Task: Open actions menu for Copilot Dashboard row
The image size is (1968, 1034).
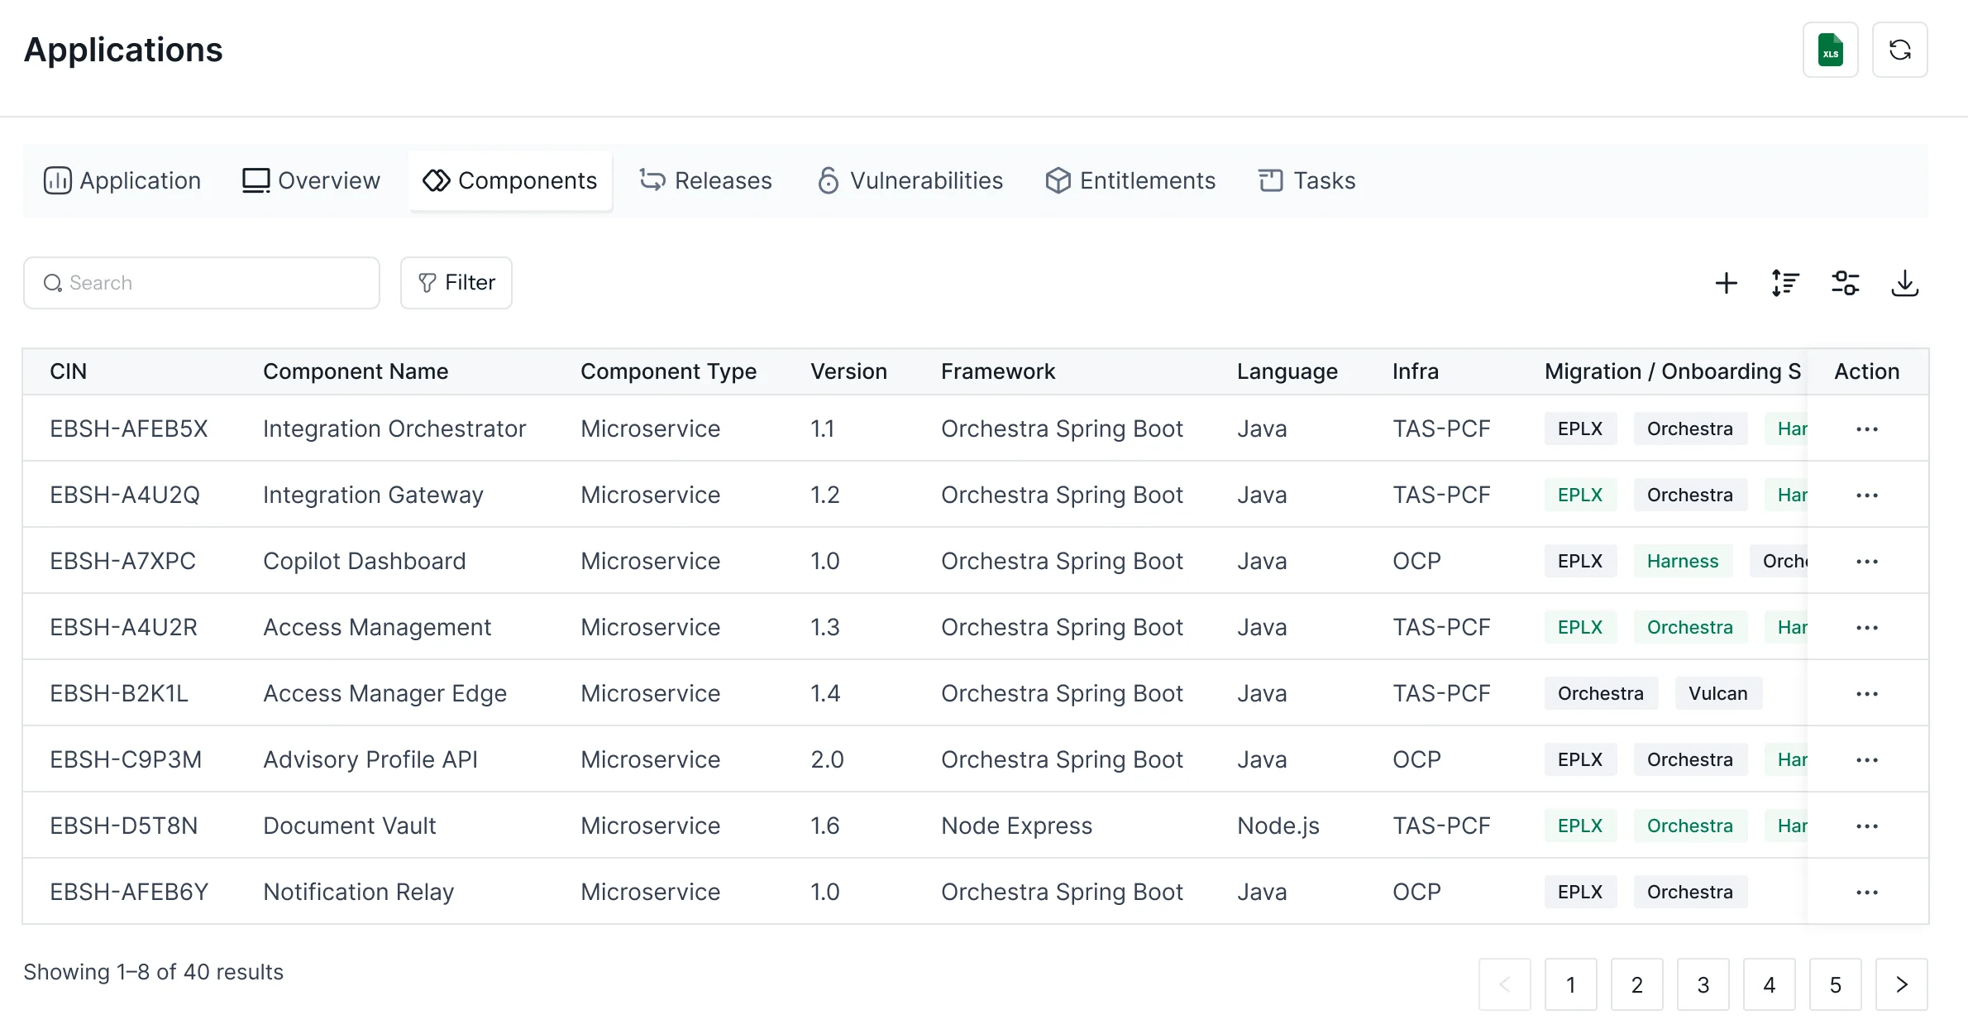Action: pyautogui.click(x=1866, y=561)
